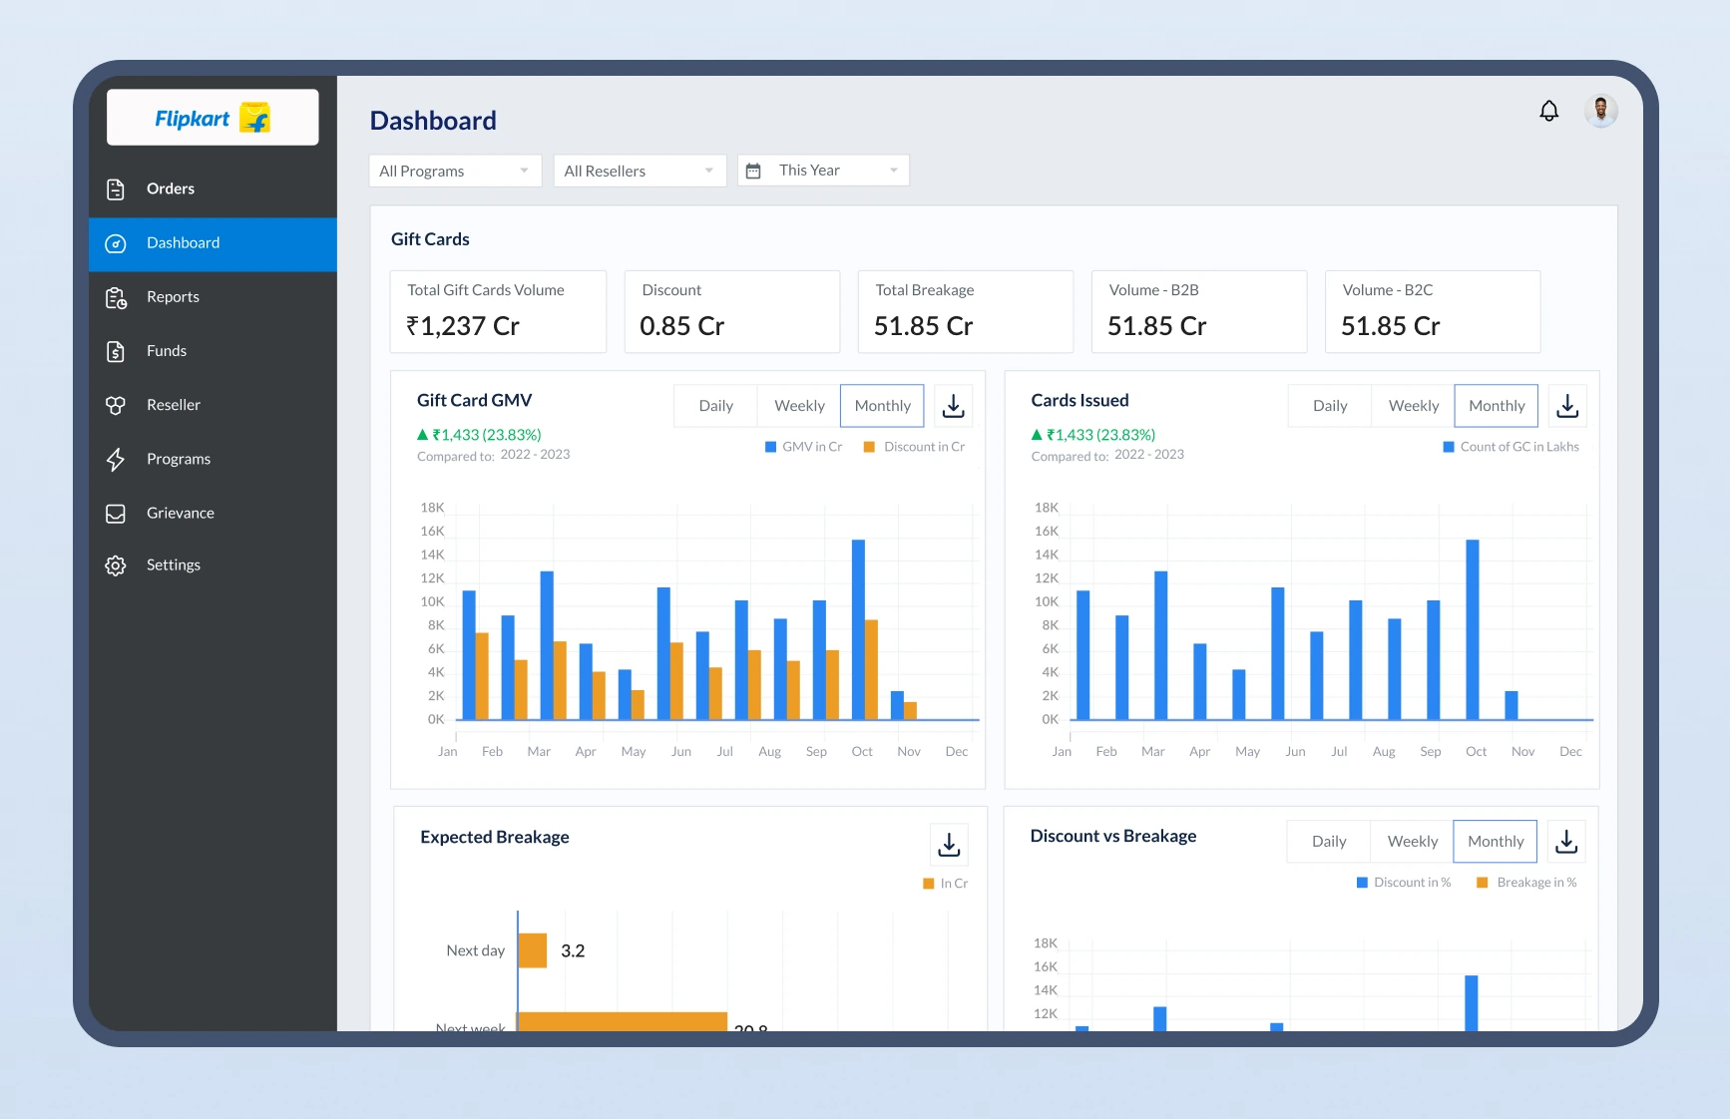Download the Cards Issued chart

[x=1567, y=406]
